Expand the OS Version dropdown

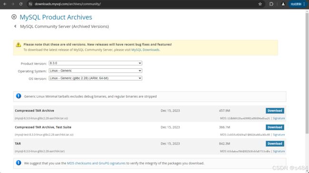point(96,78)
